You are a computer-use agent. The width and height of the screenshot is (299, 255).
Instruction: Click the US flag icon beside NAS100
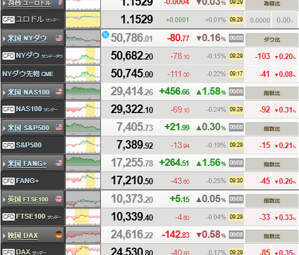point(59,91)
